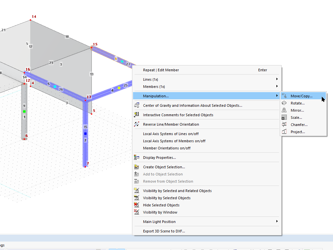This screenshot has width=333, height=250.
Task: Click the member label 27
Action: click(x=128, y=64)
